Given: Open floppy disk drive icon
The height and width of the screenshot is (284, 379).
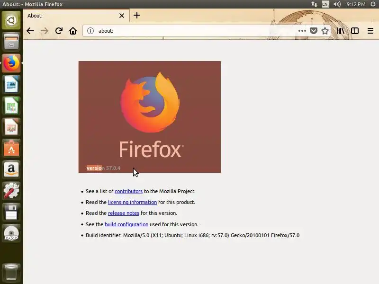Looking at the screenshot, I should 11,212.
